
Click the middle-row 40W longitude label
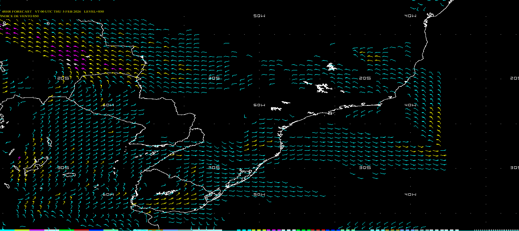point(410,105)
